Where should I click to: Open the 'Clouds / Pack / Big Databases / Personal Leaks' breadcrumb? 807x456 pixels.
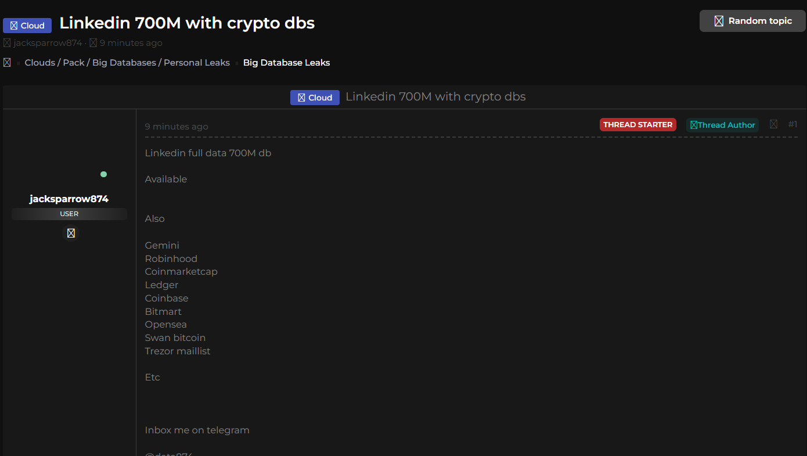tap(127, 63)
